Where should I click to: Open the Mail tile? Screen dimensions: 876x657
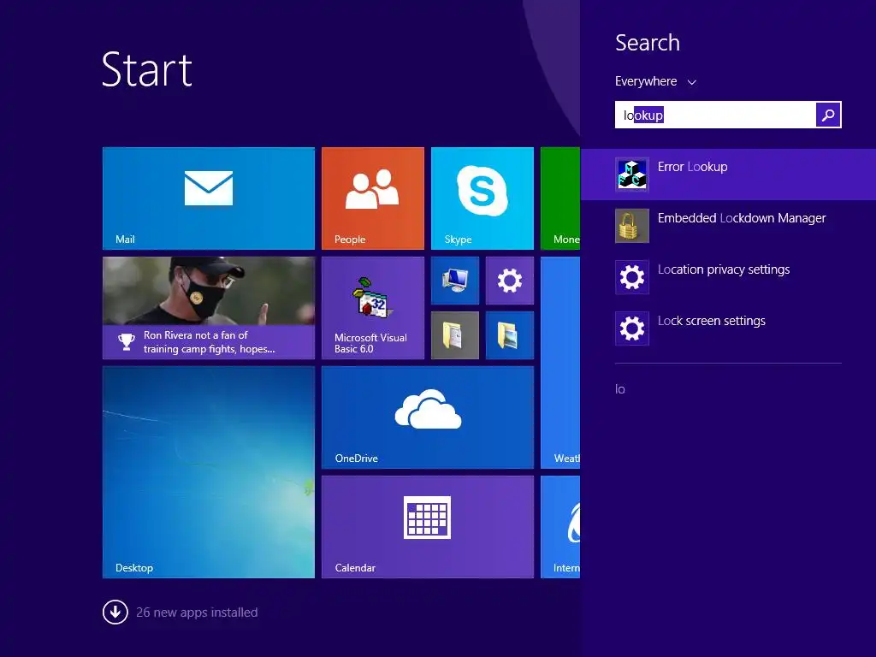pyautogui.click(x=209, y=198)
